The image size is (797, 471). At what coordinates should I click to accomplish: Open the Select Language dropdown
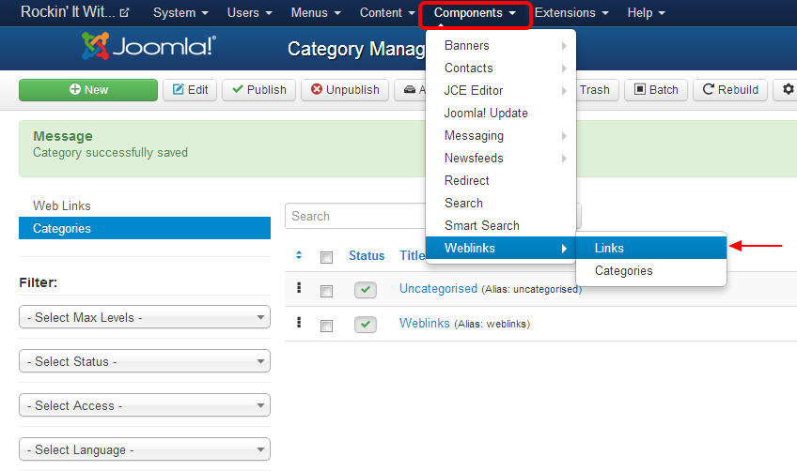[x=145, y=449]
